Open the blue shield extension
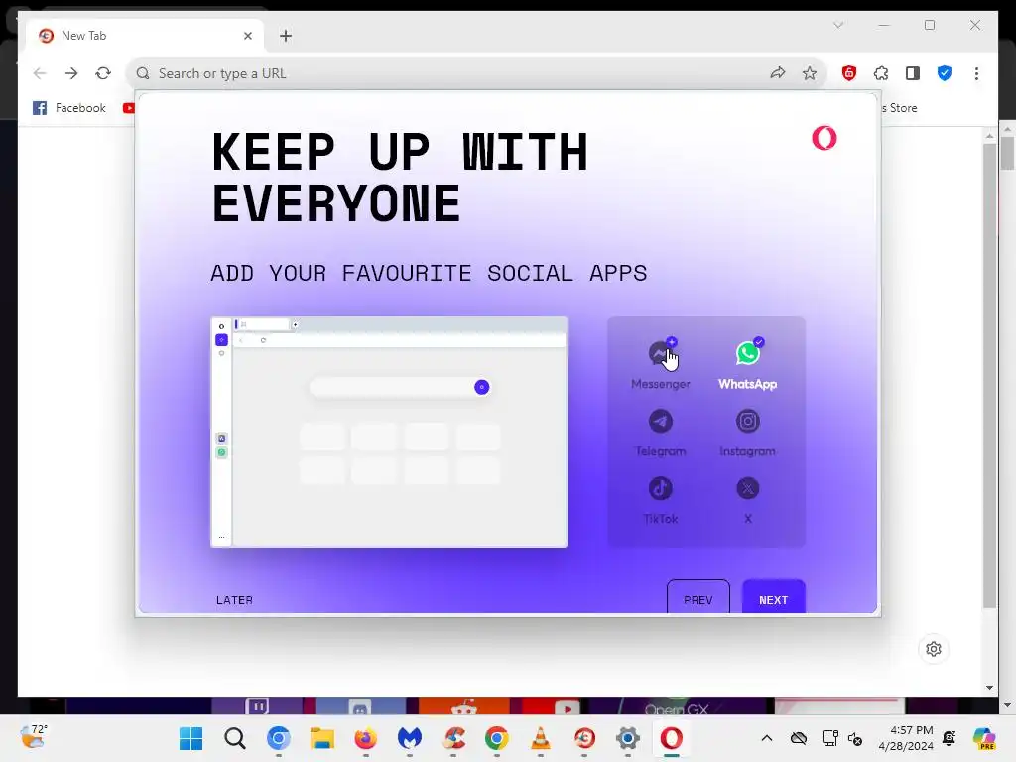Screen dimensions: 1016x762 click(945, 73)
